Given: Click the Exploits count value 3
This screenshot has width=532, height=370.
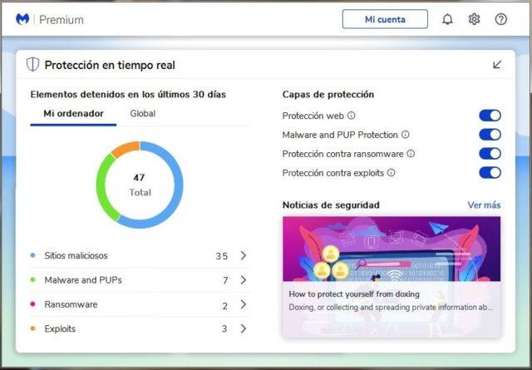Looking at the screenshot, I should tap(224, 328).
